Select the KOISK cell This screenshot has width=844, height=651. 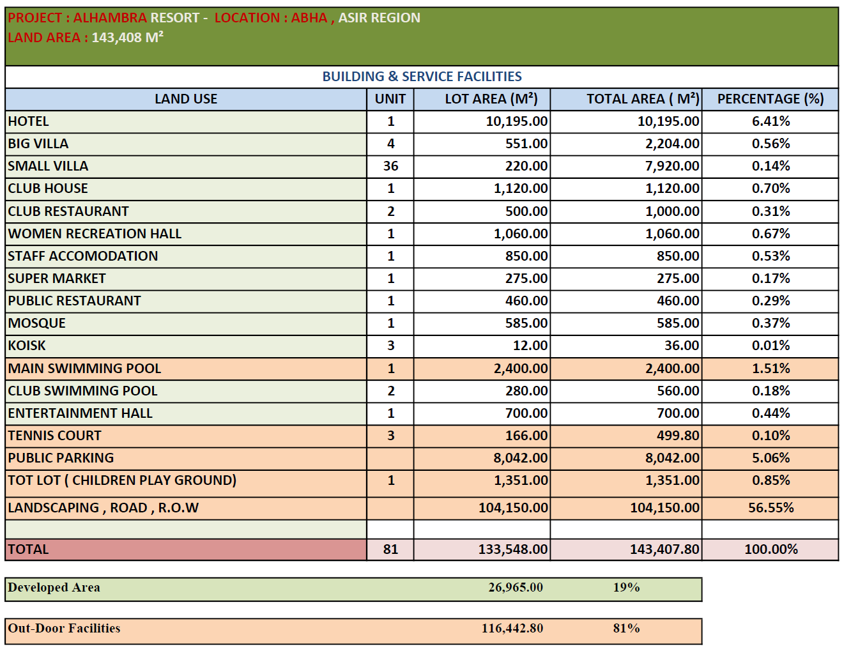(x=186, y=346)
